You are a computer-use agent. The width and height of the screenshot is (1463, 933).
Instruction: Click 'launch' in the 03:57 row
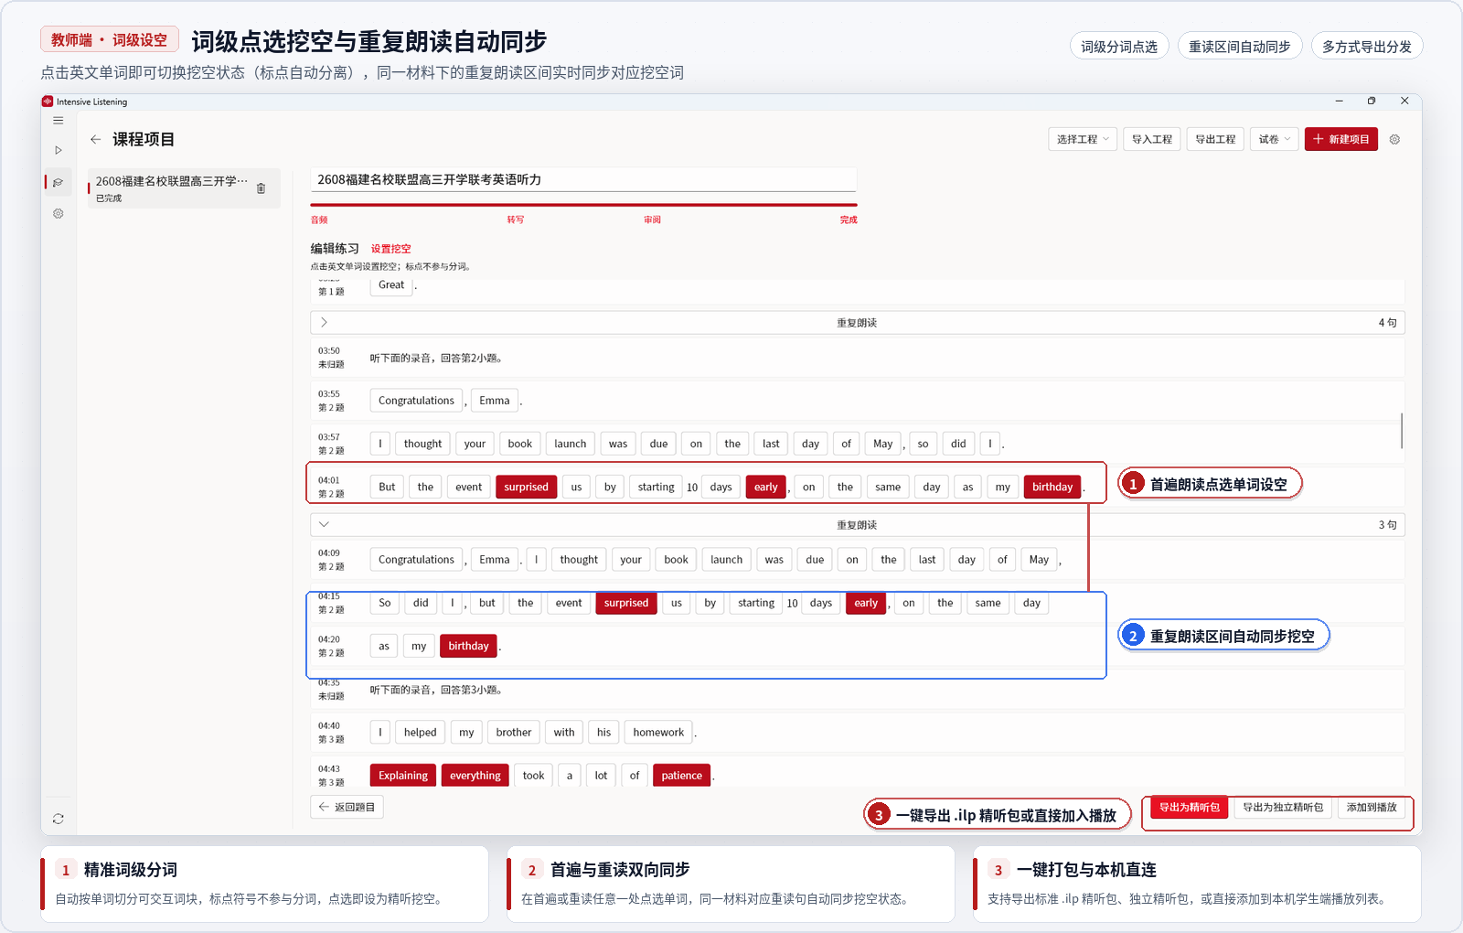coord(571,444)
